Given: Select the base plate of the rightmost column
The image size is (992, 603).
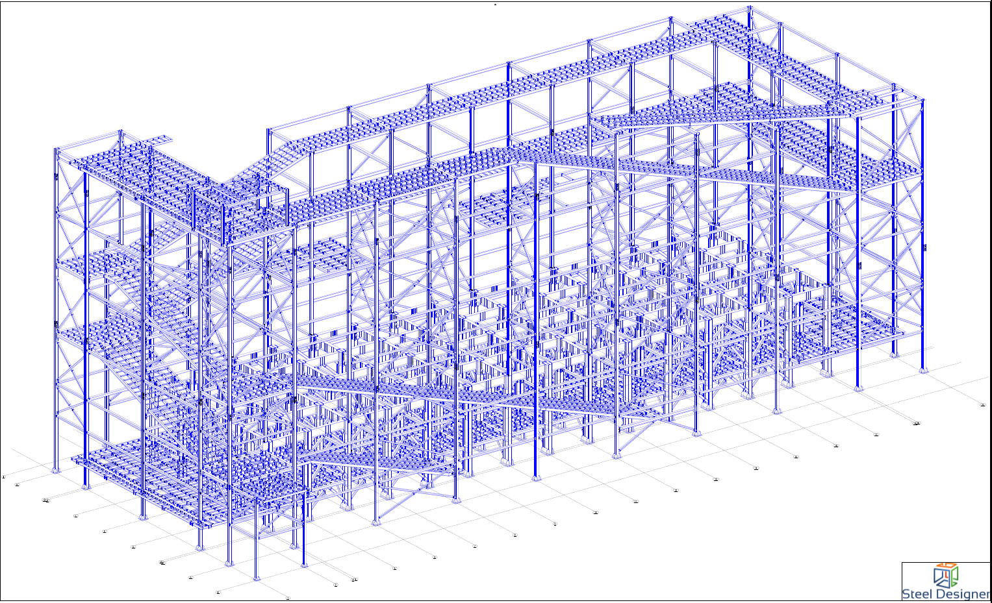Looking at the screenshot, I should [922, 371].
